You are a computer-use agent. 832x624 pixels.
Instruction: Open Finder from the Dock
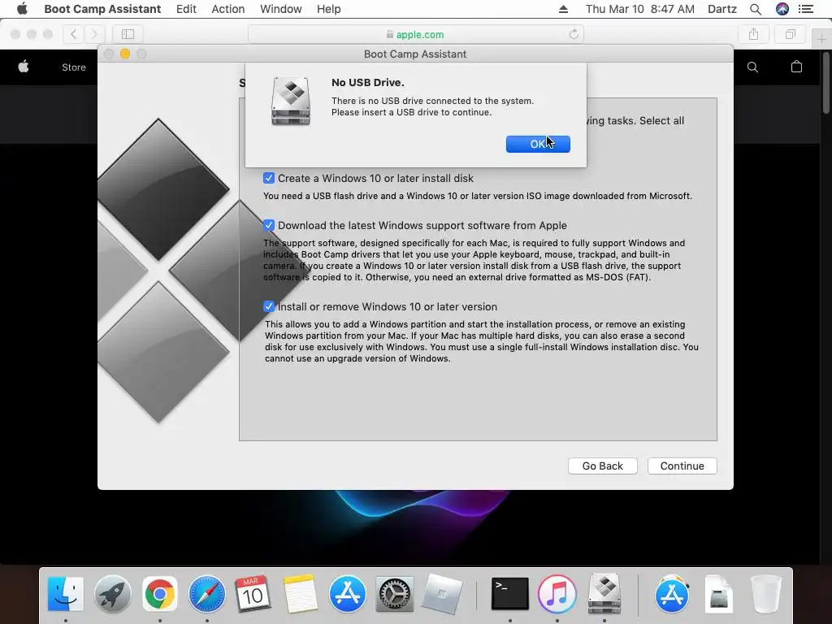click(65, 594)
